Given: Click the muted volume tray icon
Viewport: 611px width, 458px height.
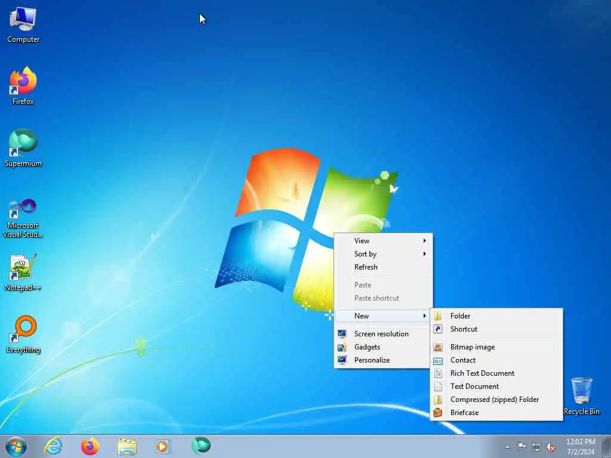Looking at the screenshot, I should 551,447.
